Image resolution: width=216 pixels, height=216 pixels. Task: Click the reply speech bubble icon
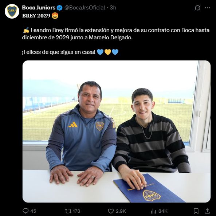[25, 211]
